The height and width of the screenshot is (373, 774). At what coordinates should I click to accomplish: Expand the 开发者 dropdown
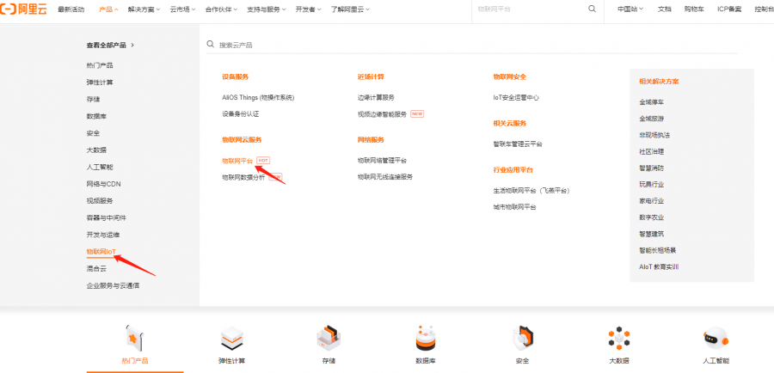(x=309, y=9)
